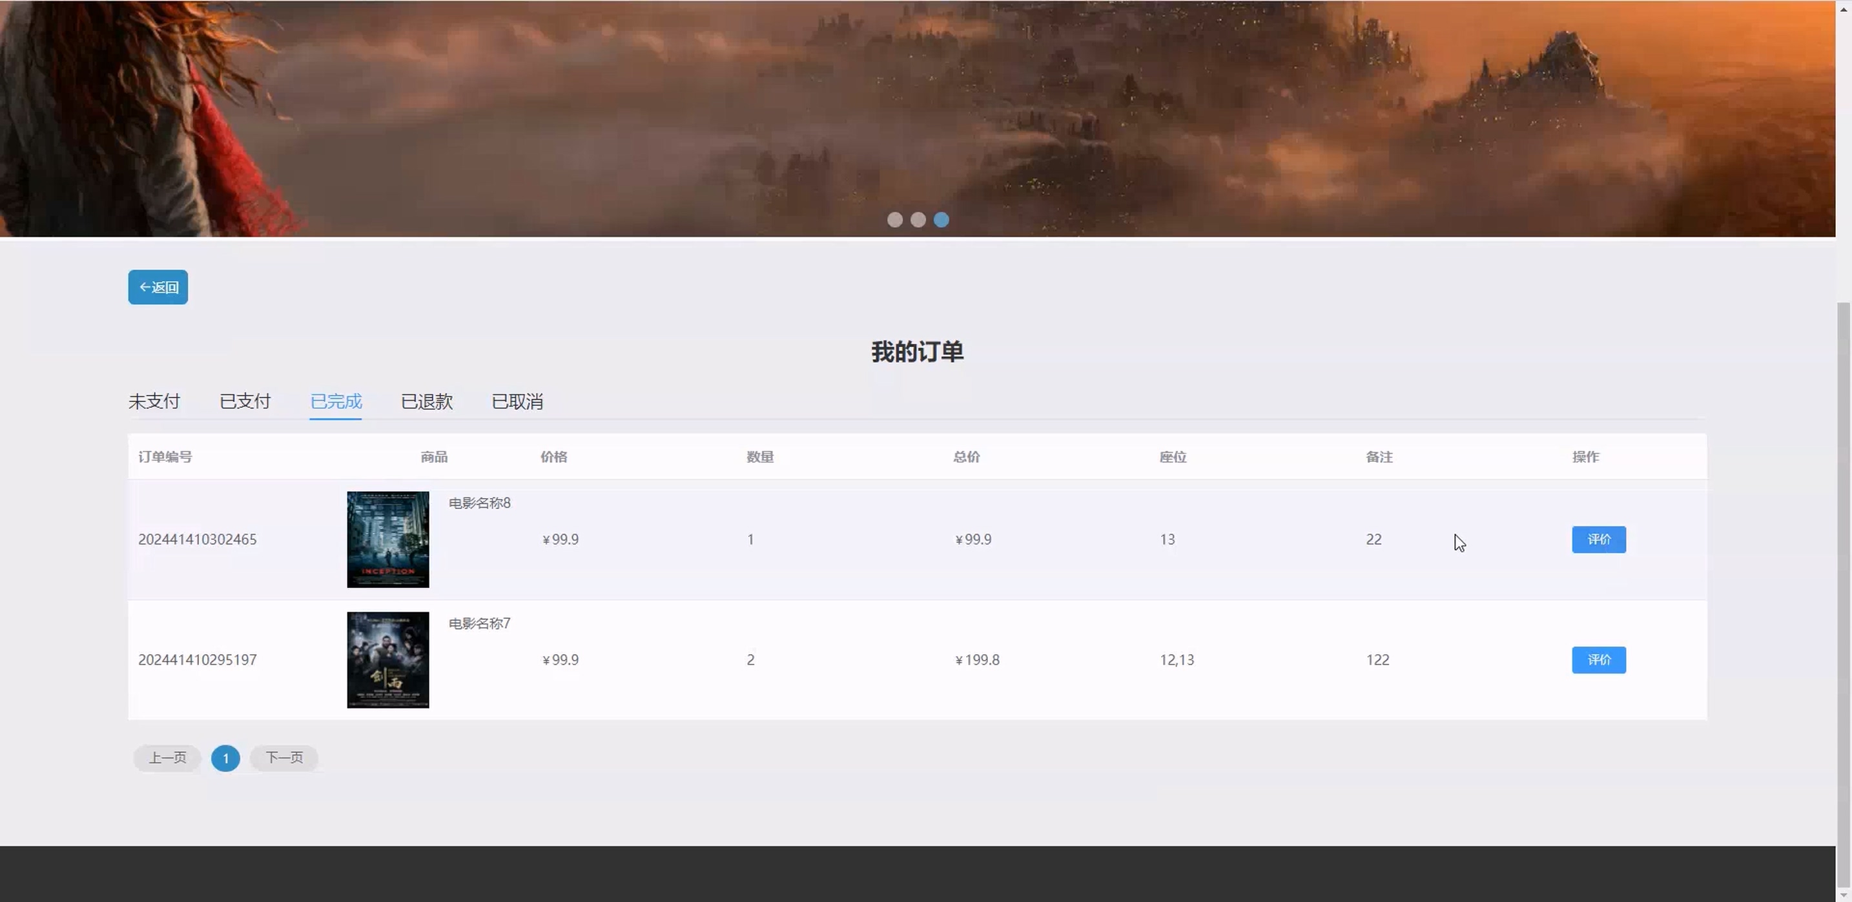Select the second carousel indicator dot
Viewport: 1852px width, 902px height.
pos(918,220)
